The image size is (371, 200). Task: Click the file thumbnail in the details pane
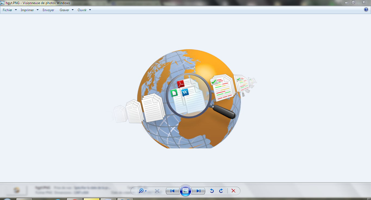click(17, 190)
